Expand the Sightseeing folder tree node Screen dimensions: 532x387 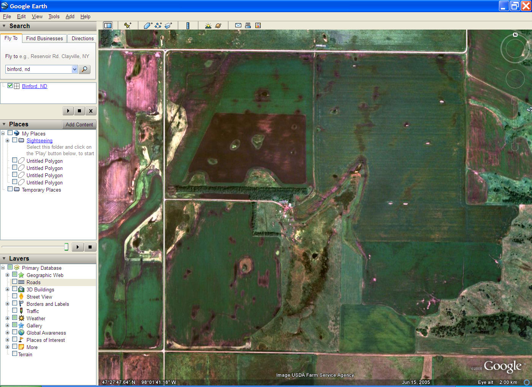tap(7, 140)
